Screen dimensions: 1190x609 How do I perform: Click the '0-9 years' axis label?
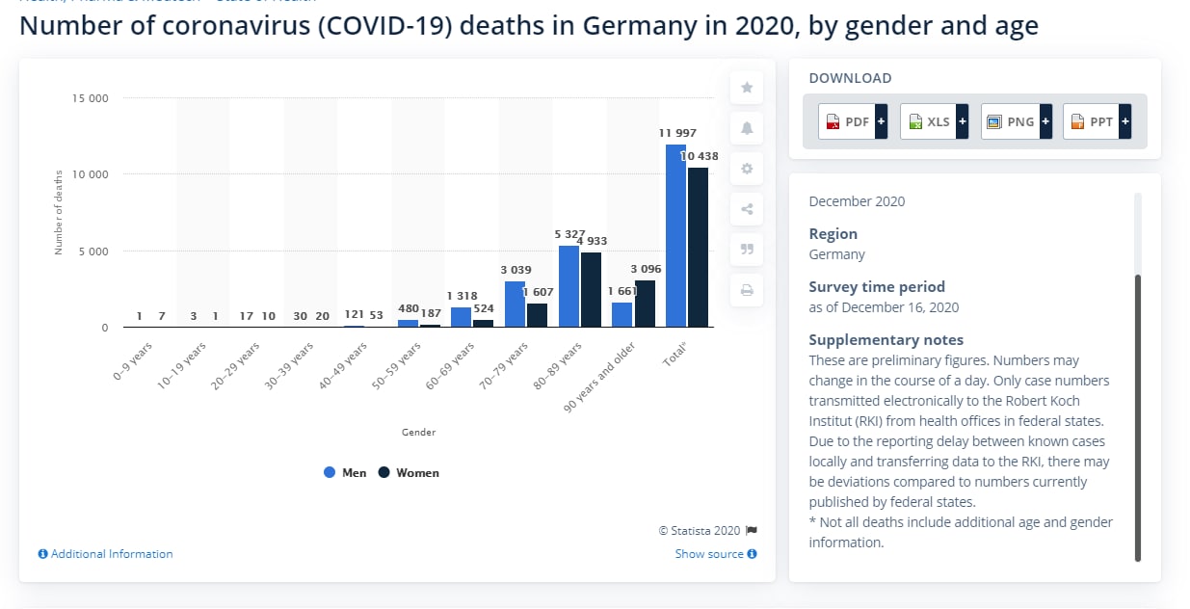(132, 359)
